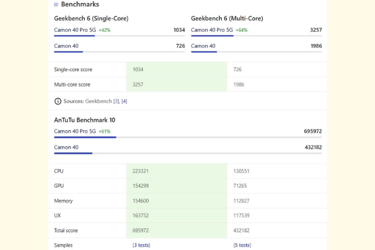The image size is (375, 250).
Task: Click the info icon beside Sources
Action: point(58,101)
